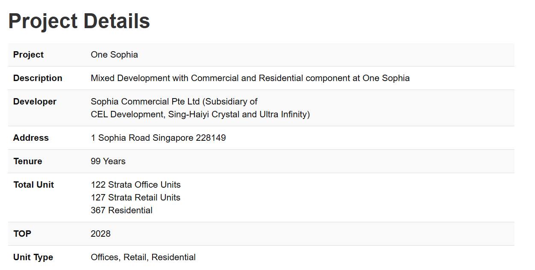
Task: Click the Mixed Development description text
Action: 250,78
